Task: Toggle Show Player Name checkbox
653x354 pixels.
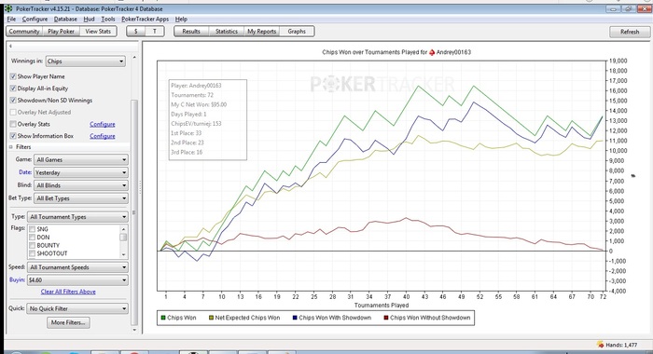Action: (x=13, y=76)
